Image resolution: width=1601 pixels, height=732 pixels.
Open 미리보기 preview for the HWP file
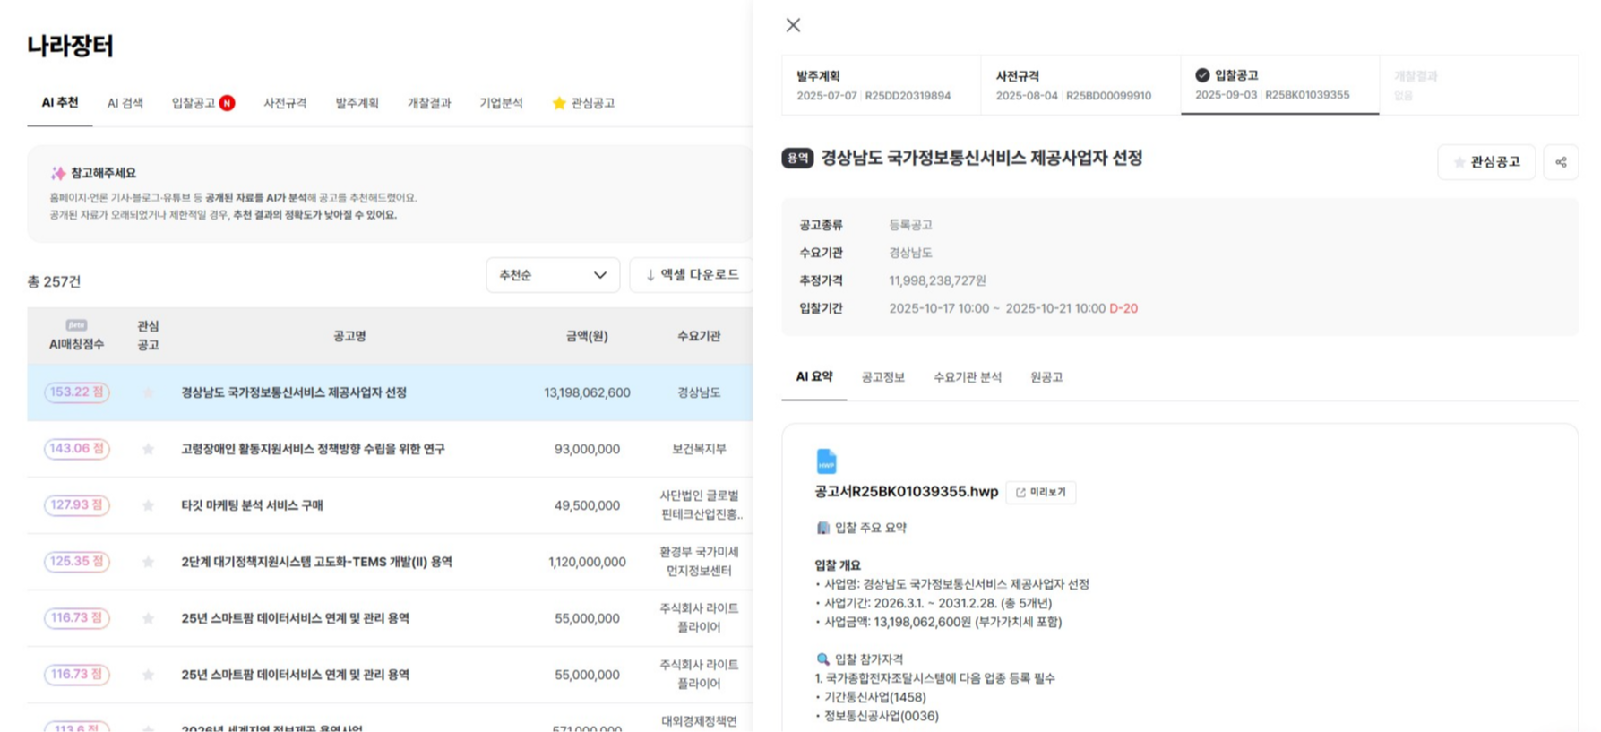[1040, 492]
